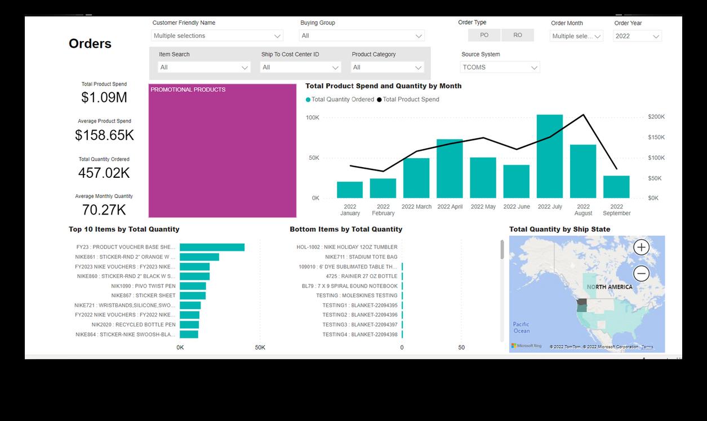
Task: Expand the Ship To Cost Center ID dropdown
Action: tap(301, 67)
